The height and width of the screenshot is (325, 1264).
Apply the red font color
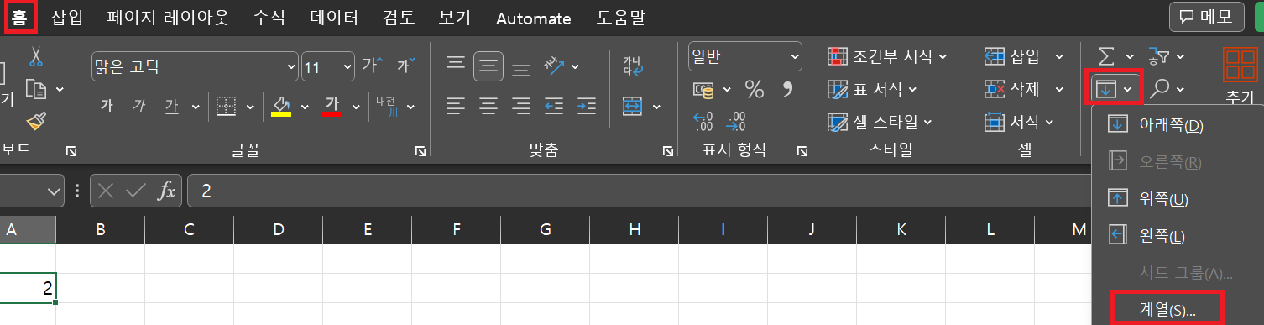click(332, 106)
